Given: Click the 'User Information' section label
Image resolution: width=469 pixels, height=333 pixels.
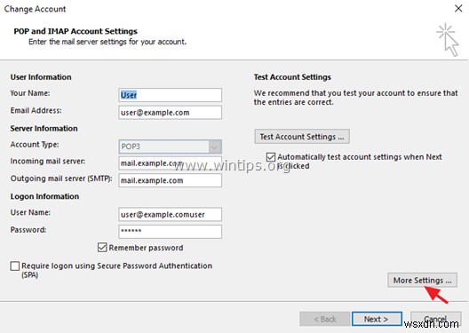Looking at the screenshot, I should point(41,77).
